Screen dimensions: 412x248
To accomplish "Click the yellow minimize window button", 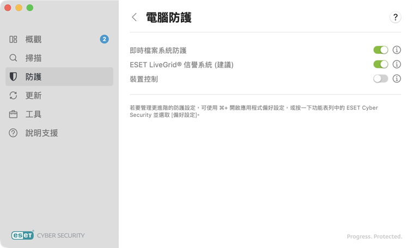I will click(19, 8).
